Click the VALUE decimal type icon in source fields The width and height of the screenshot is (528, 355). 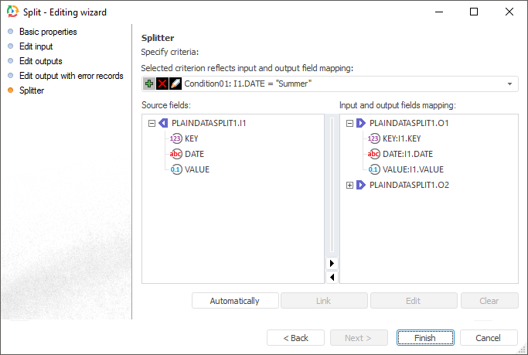coord(176,169)
